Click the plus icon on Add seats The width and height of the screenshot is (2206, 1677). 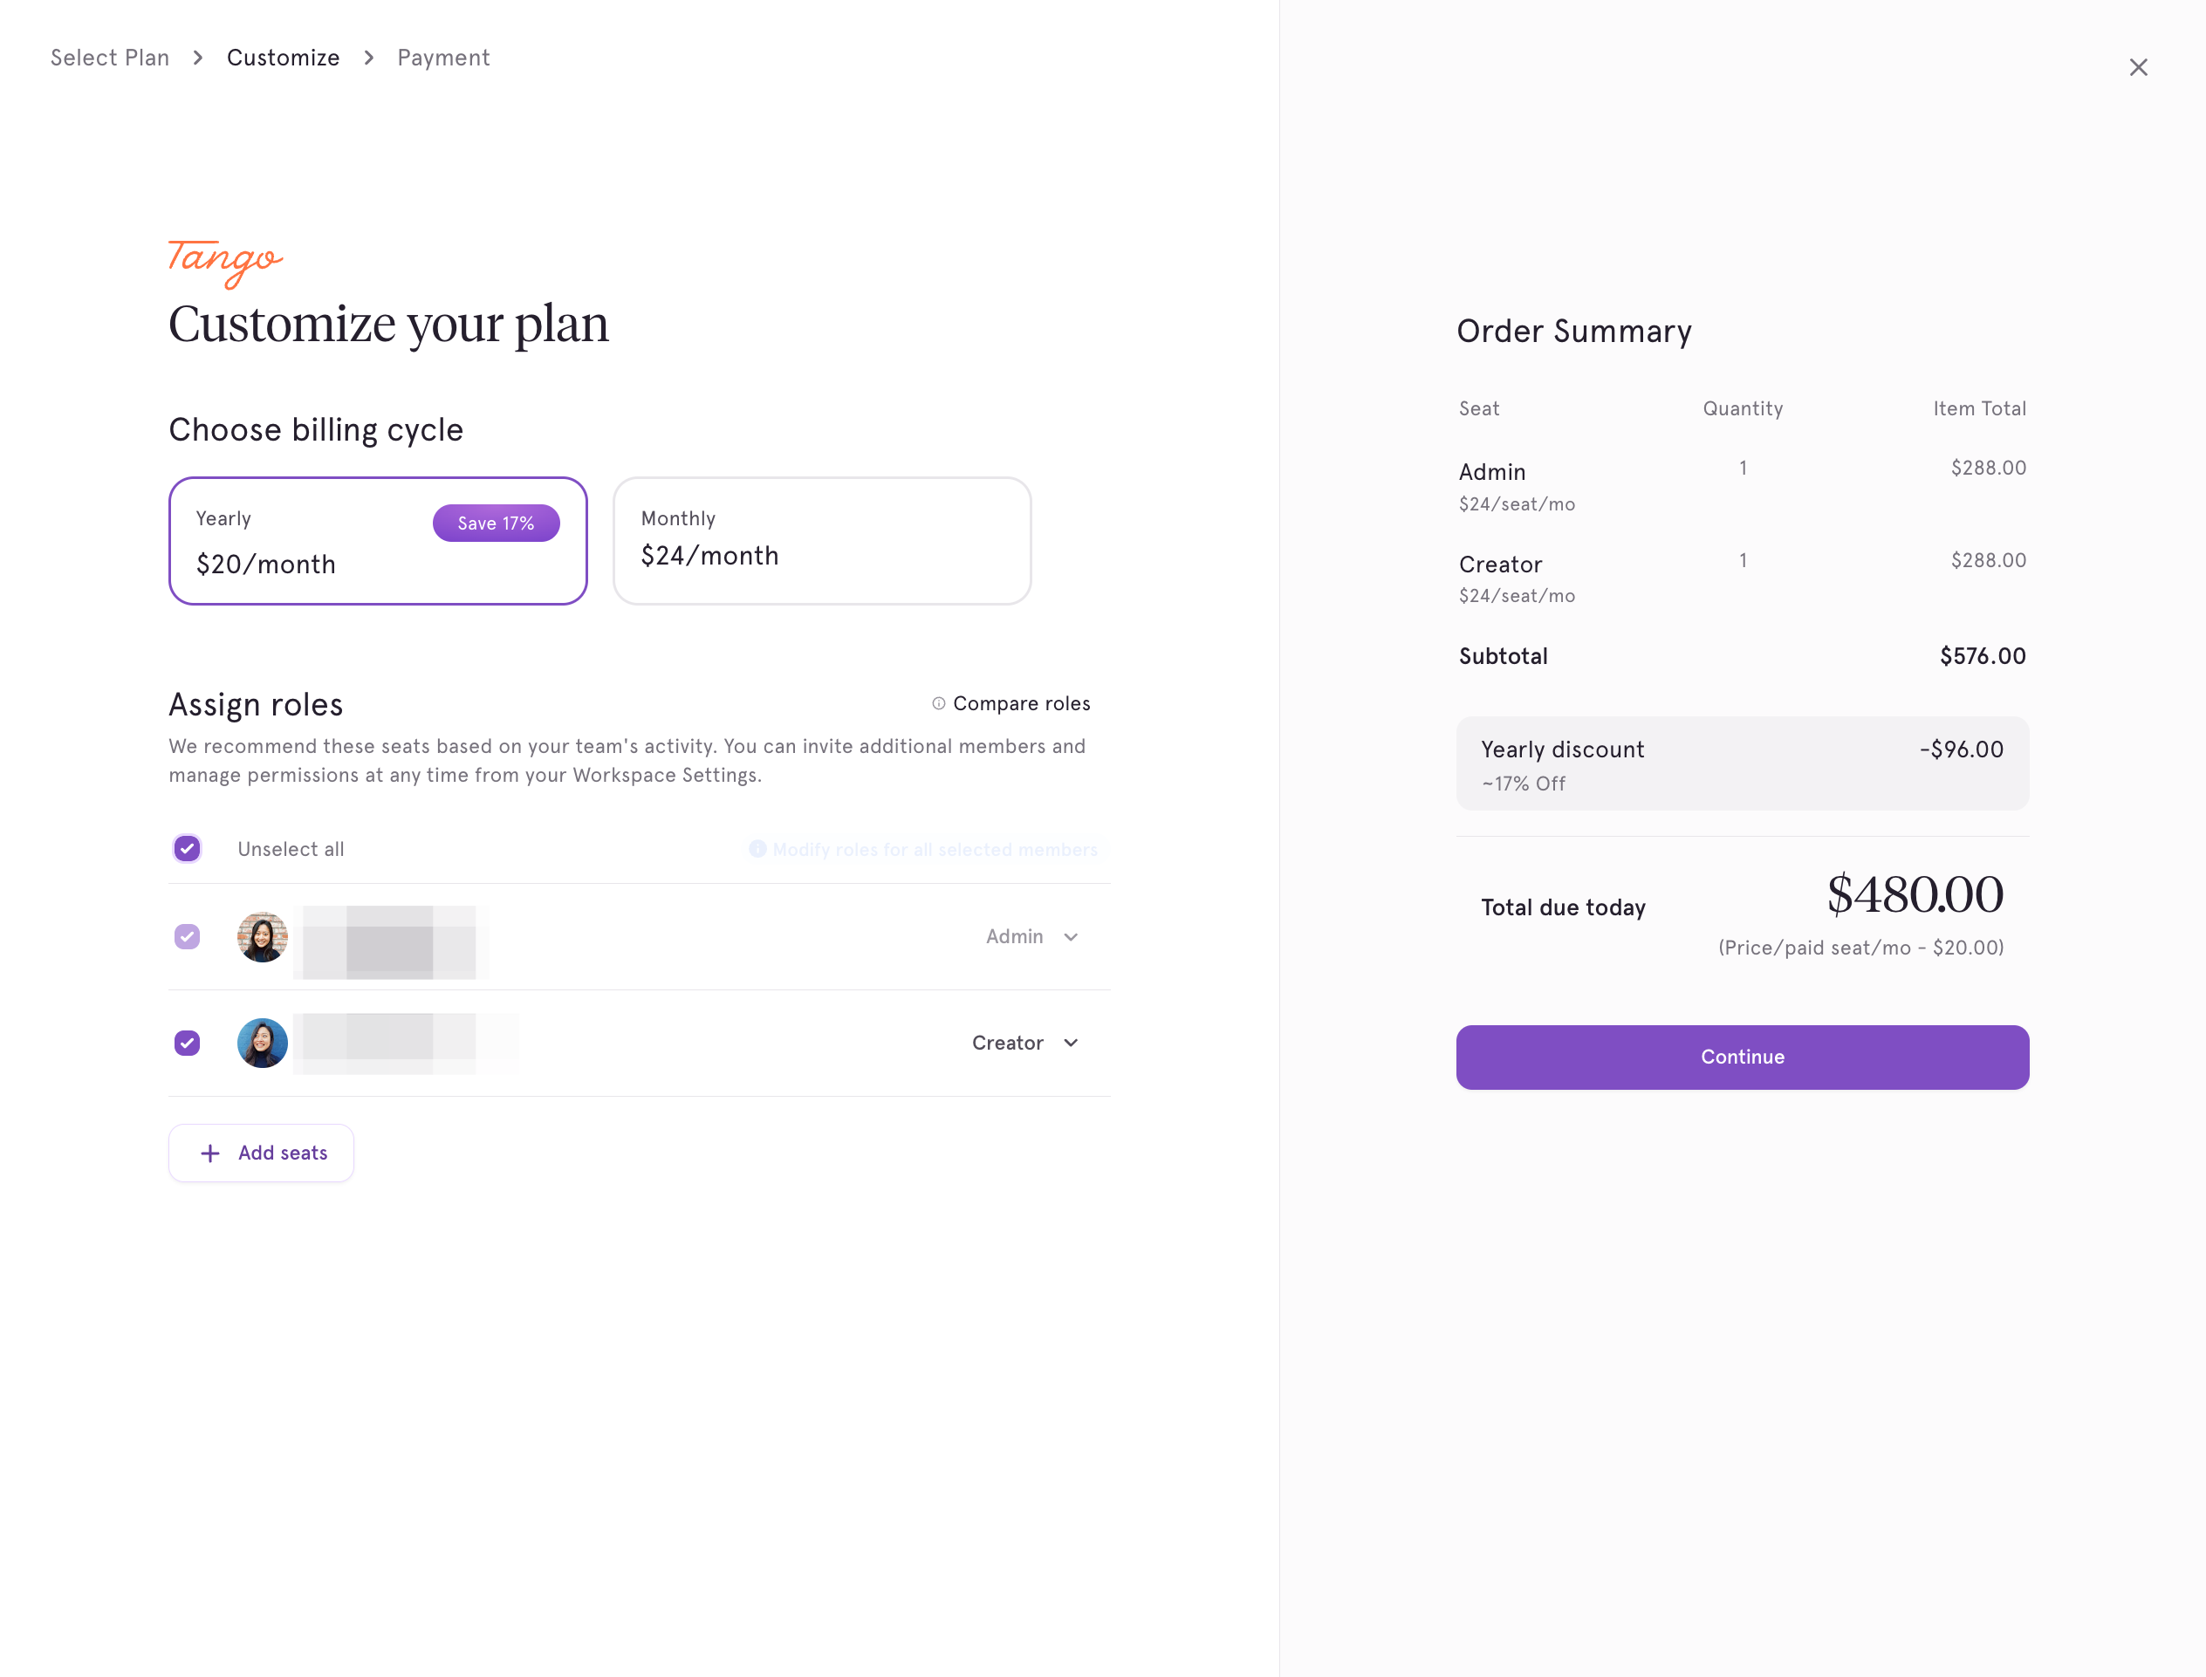210,1153
